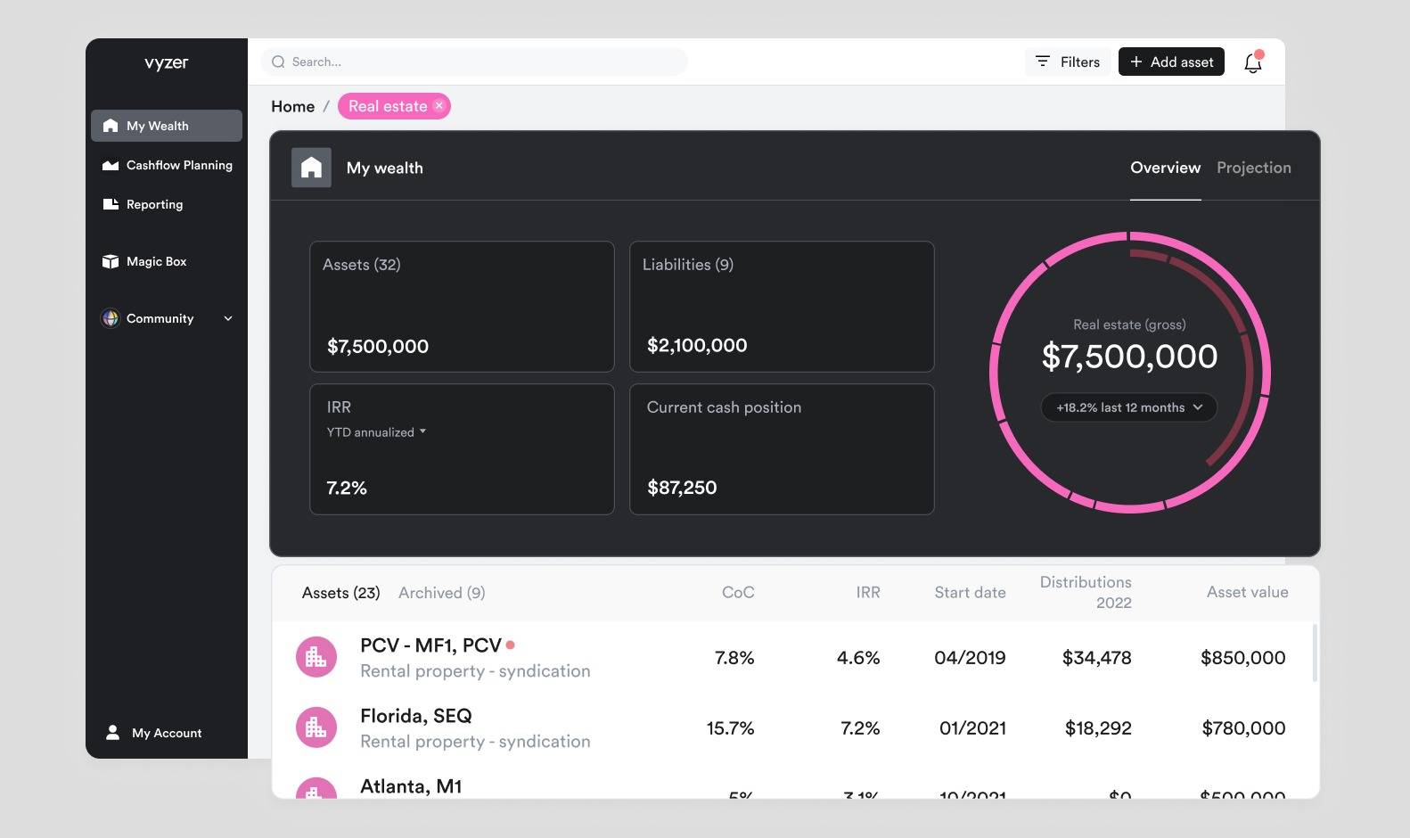Open My Wealth in the sidebar

(x=167, y=126)
